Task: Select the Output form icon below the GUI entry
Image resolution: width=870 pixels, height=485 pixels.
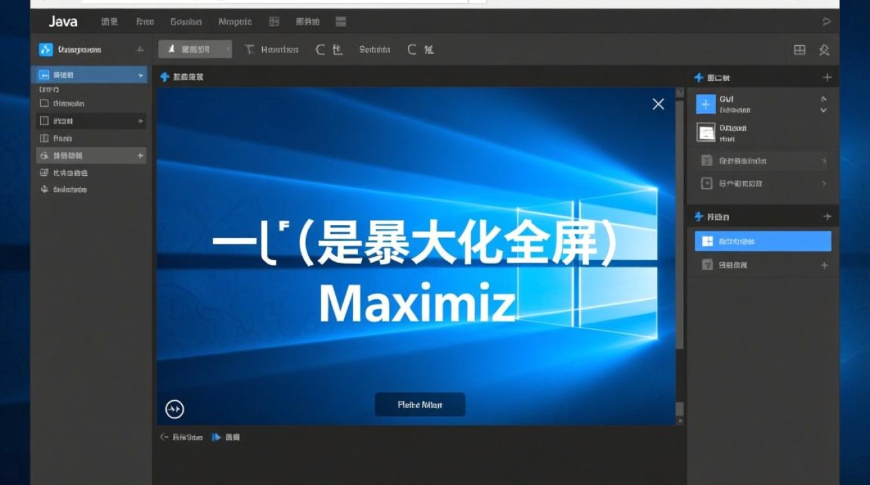Action: point(706,132)
